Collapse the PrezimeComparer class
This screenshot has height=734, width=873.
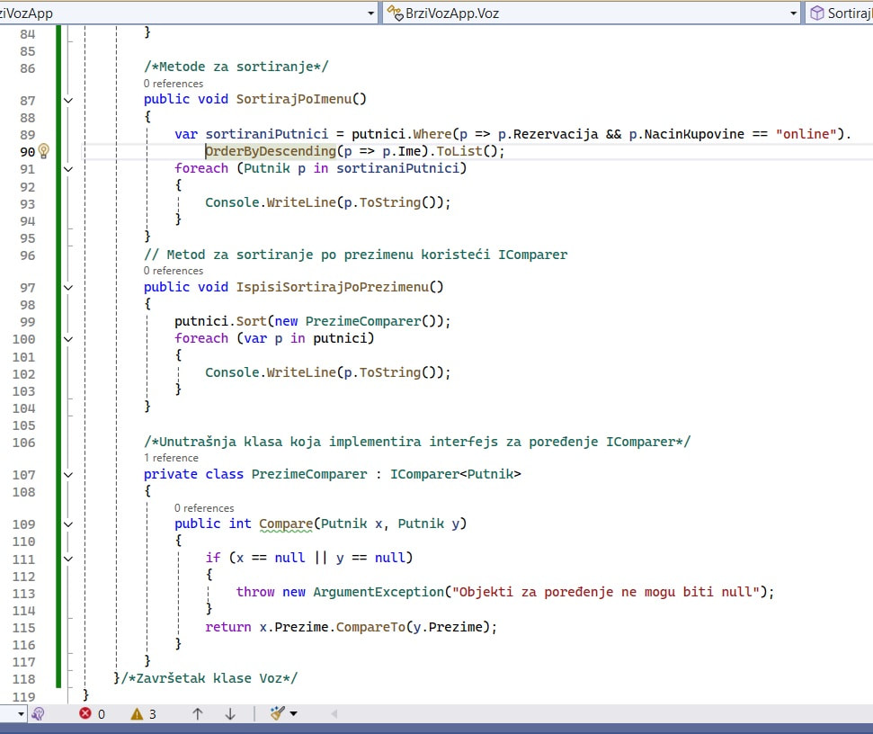68,474
